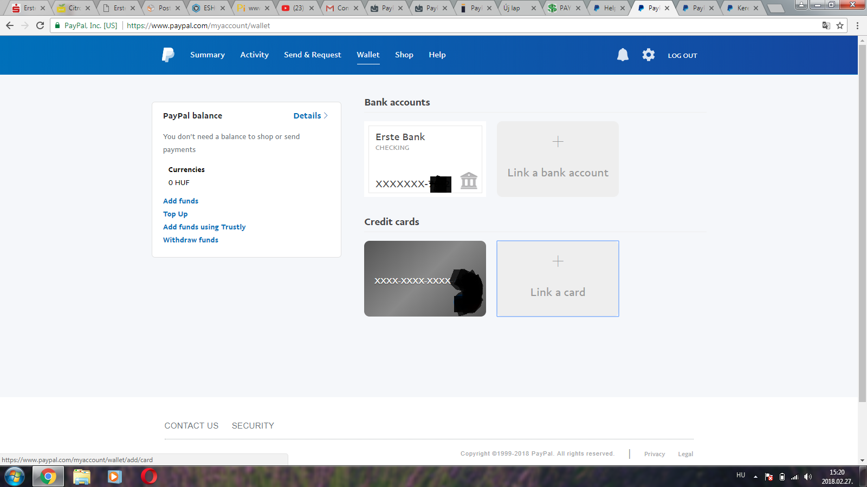Open the Chrome three-dot menu
Image resolution: width=867 pixels, height=487 pixels.
857,25
